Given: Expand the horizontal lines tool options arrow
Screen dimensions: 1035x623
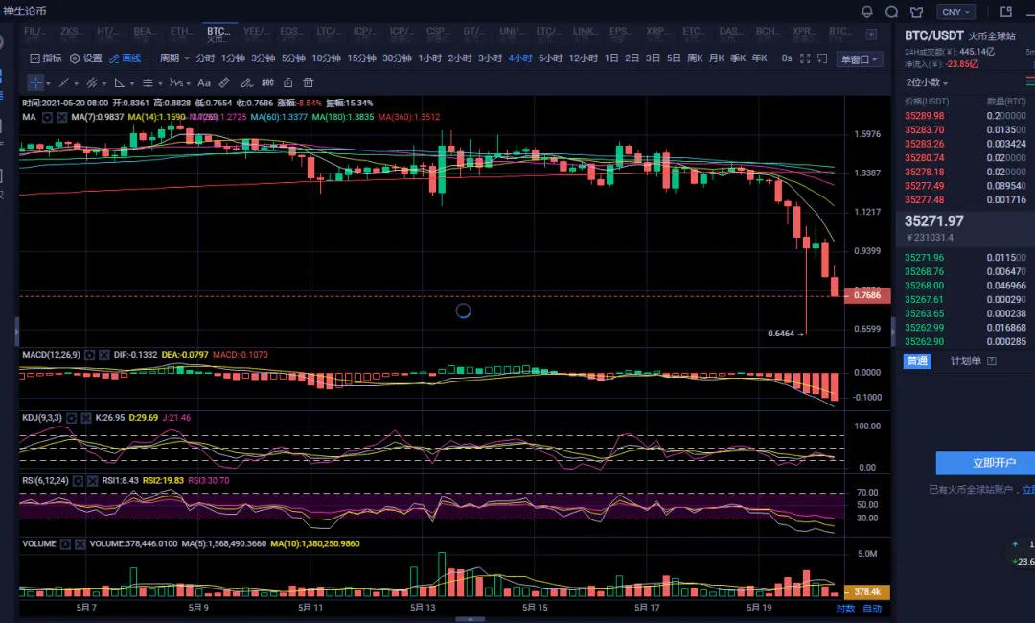Looking at the screenshot, I should point(160,83).
